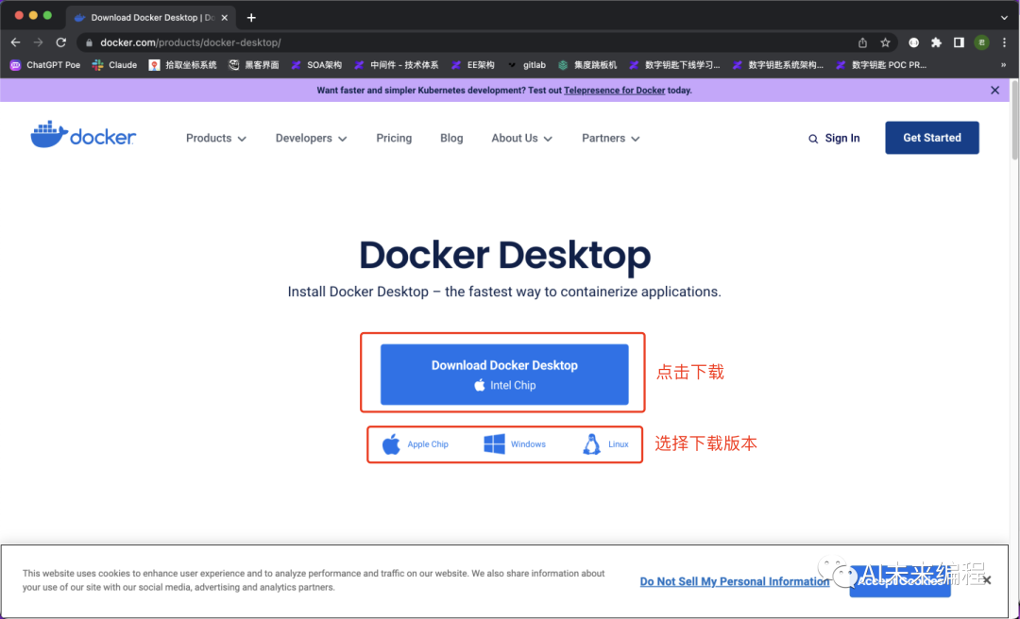
Task: Open the Telepresence for Docker link
Action: coord(614,91)
